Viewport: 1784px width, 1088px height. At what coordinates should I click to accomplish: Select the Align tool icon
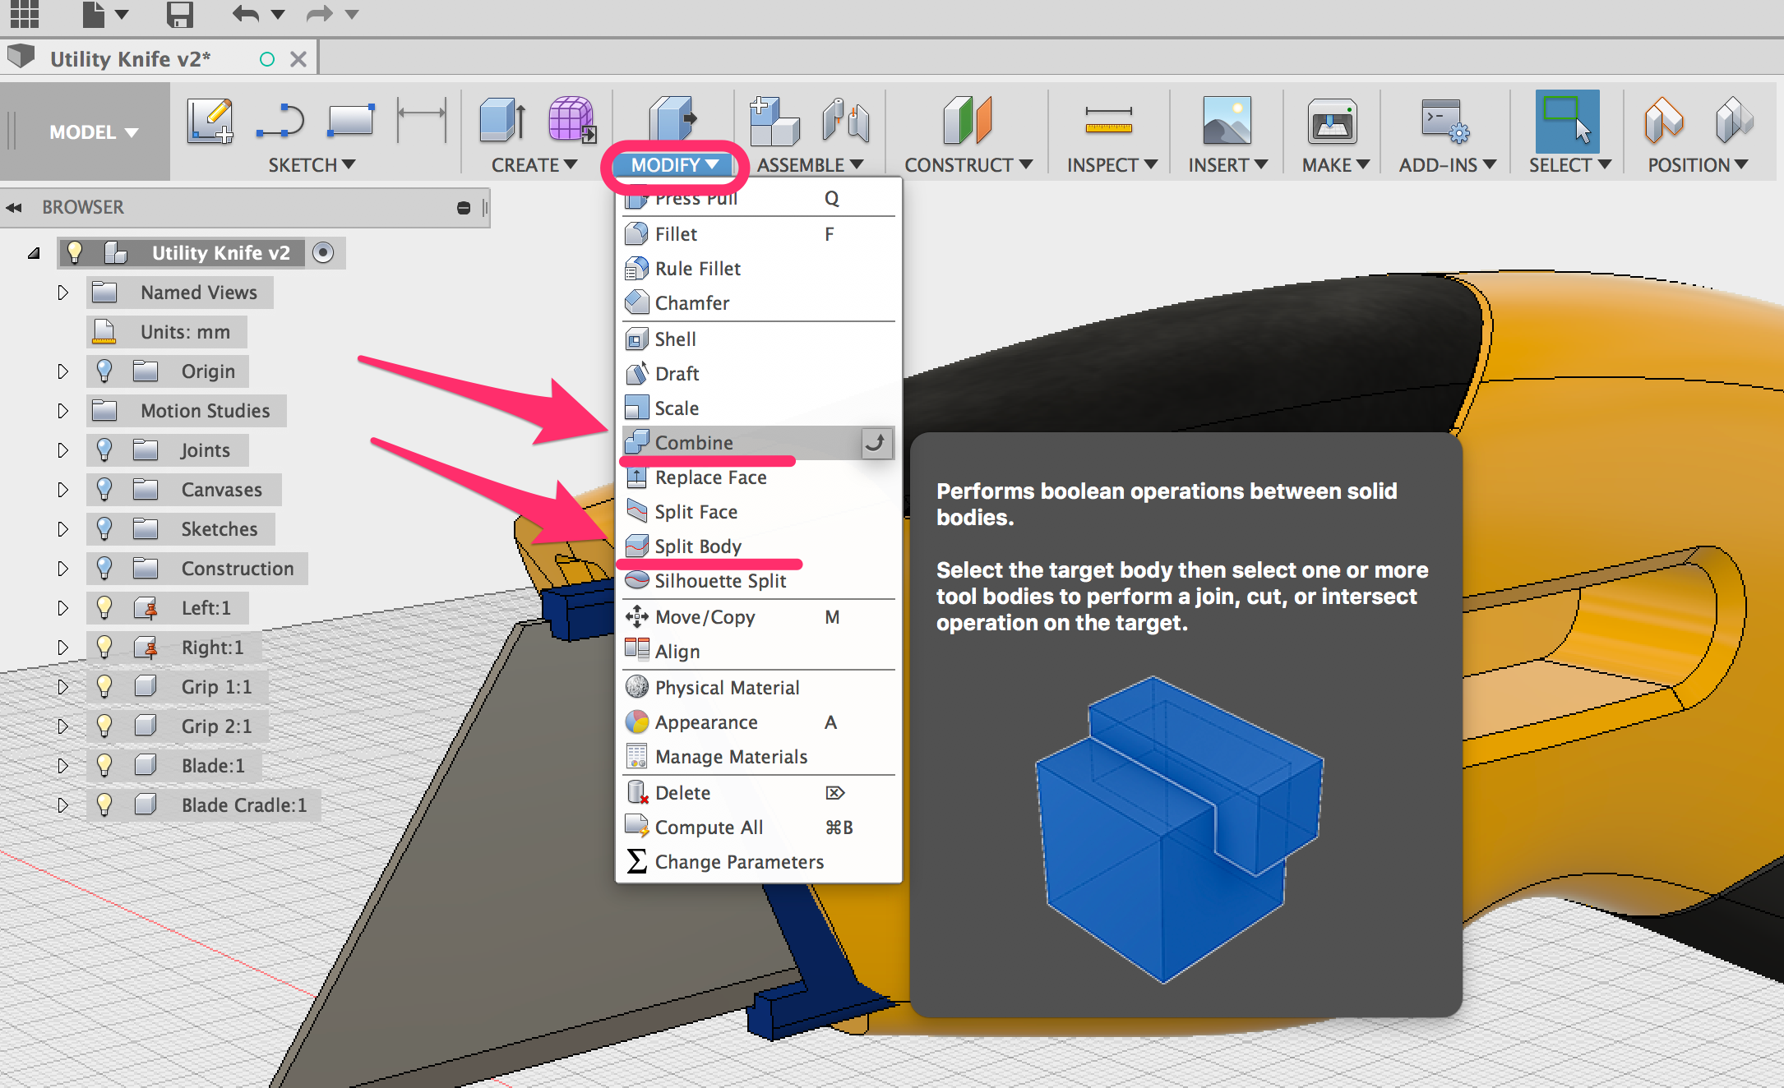point(635,650)
